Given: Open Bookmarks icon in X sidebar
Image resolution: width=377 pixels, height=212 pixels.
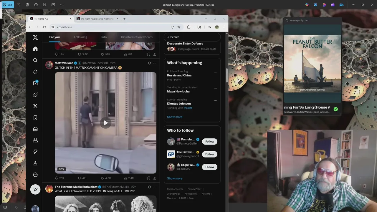Looking at the screenshot, I should (x=35, y=118).
